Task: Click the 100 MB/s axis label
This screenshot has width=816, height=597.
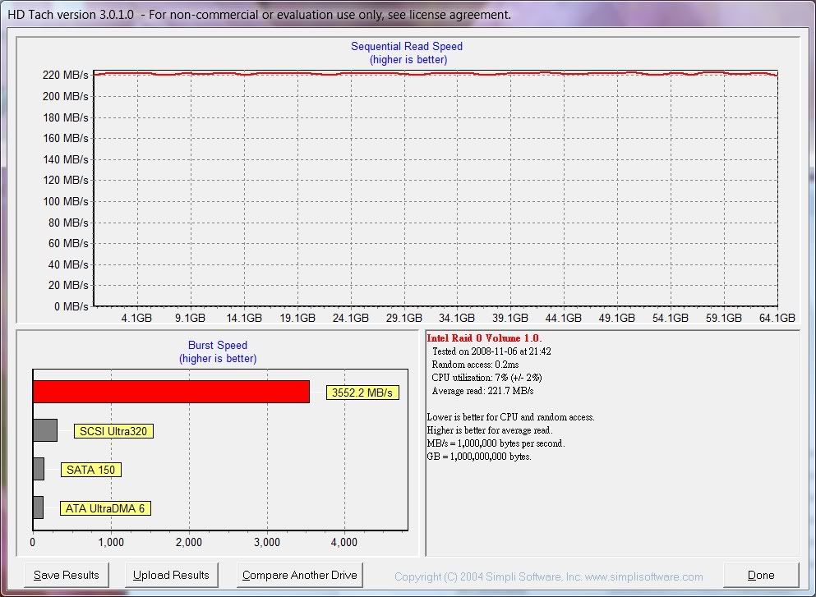Action: coord(66,201)
